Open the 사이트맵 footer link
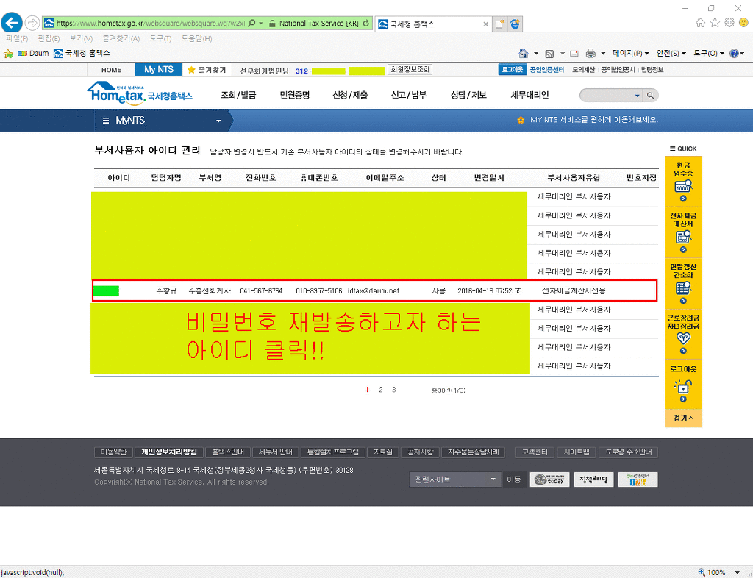This screenshot has height=578, width=753. [x=577, y=452]
